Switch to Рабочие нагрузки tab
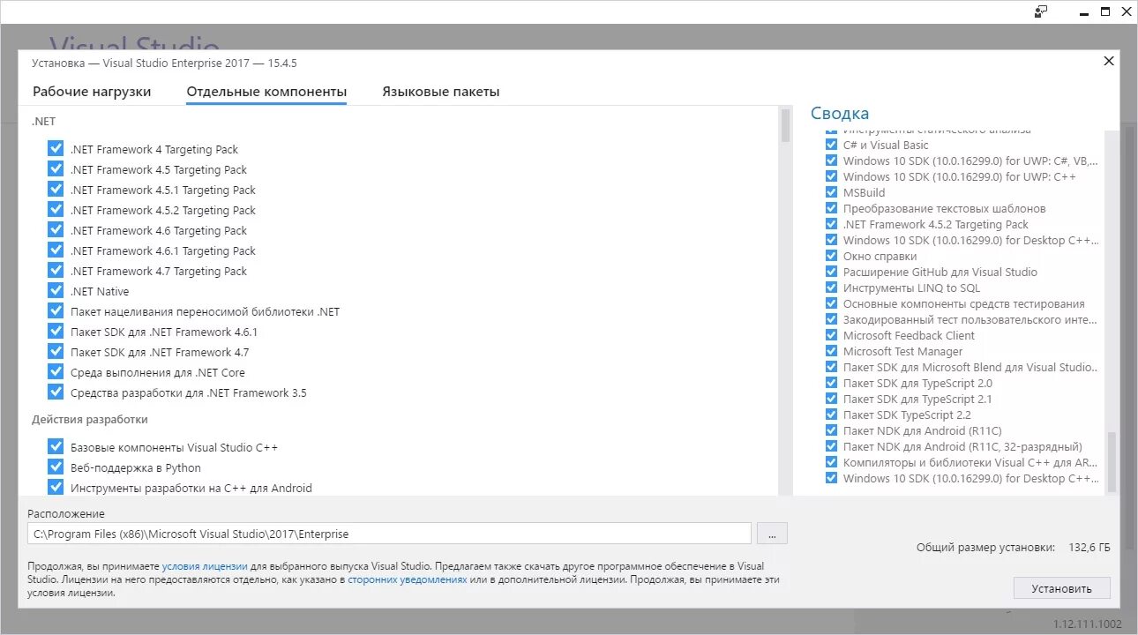 point(92,92)
